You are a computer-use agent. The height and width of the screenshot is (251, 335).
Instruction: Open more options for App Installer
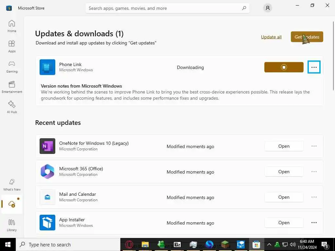pyautogui.click(x=314, y=223)
